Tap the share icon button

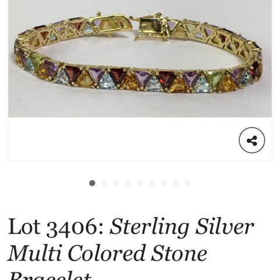click(252, 140)
